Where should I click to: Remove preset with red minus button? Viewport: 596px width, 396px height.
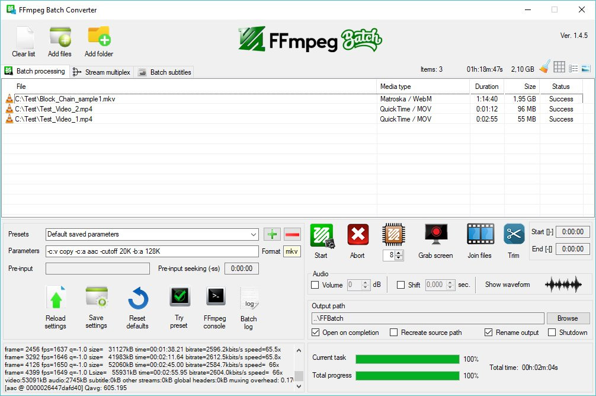[x=292, y=234]
